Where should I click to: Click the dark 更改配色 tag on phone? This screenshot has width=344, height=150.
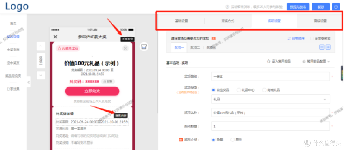[x=128, y=39]
